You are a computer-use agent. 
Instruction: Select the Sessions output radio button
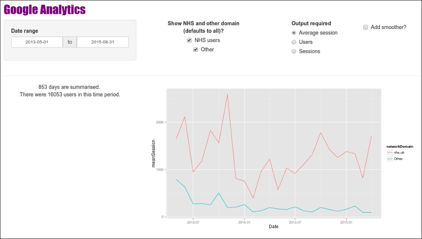(294, 51)
